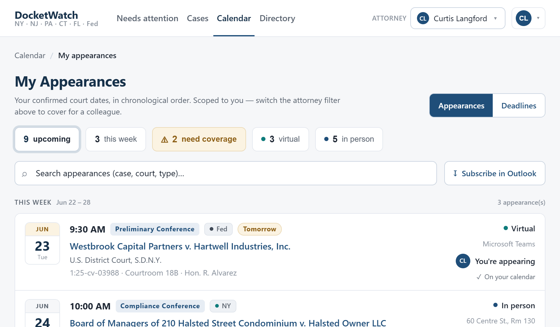Click the Subscribe download arrow icon
Viewport: 560px width, 327px height.
(455, 173)
